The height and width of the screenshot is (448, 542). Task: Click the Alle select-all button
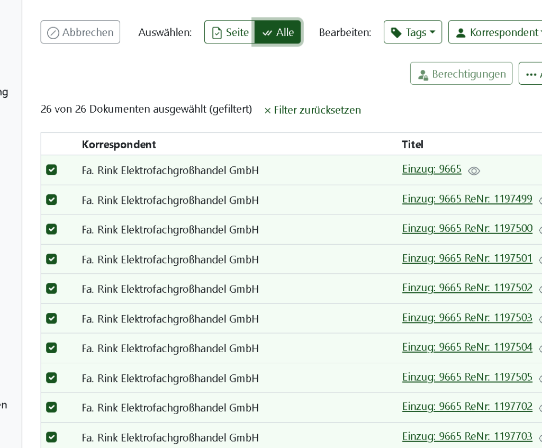coord(278,32)
